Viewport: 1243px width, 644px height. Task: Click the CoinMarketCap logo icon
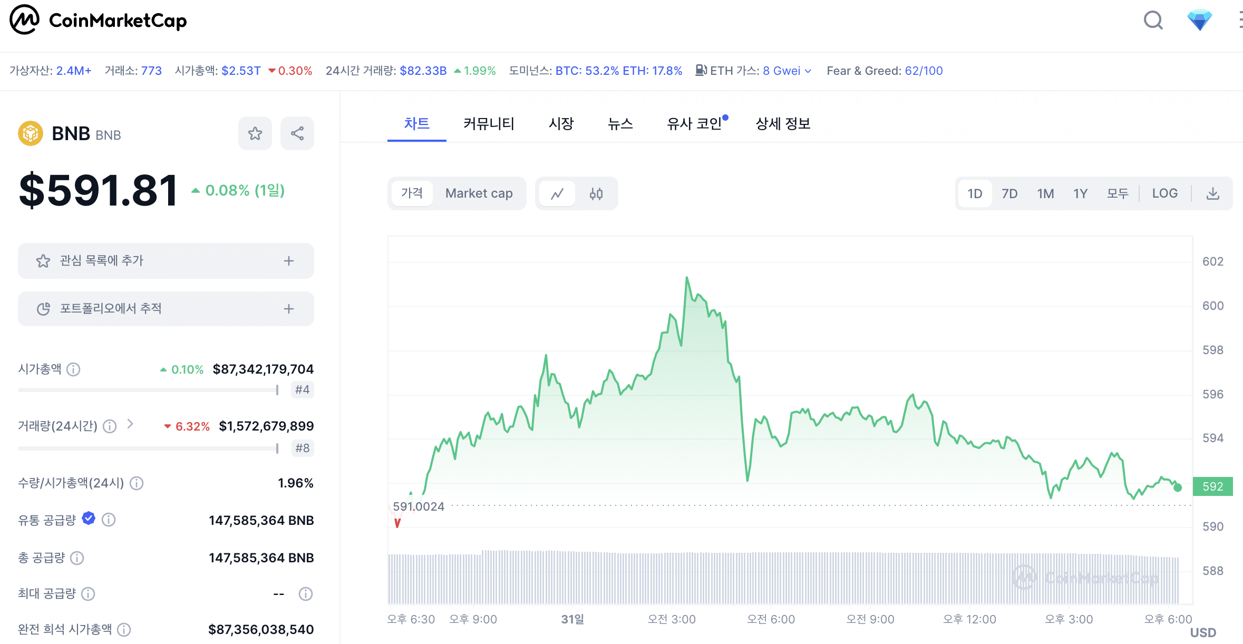click(x=24, y=20)
